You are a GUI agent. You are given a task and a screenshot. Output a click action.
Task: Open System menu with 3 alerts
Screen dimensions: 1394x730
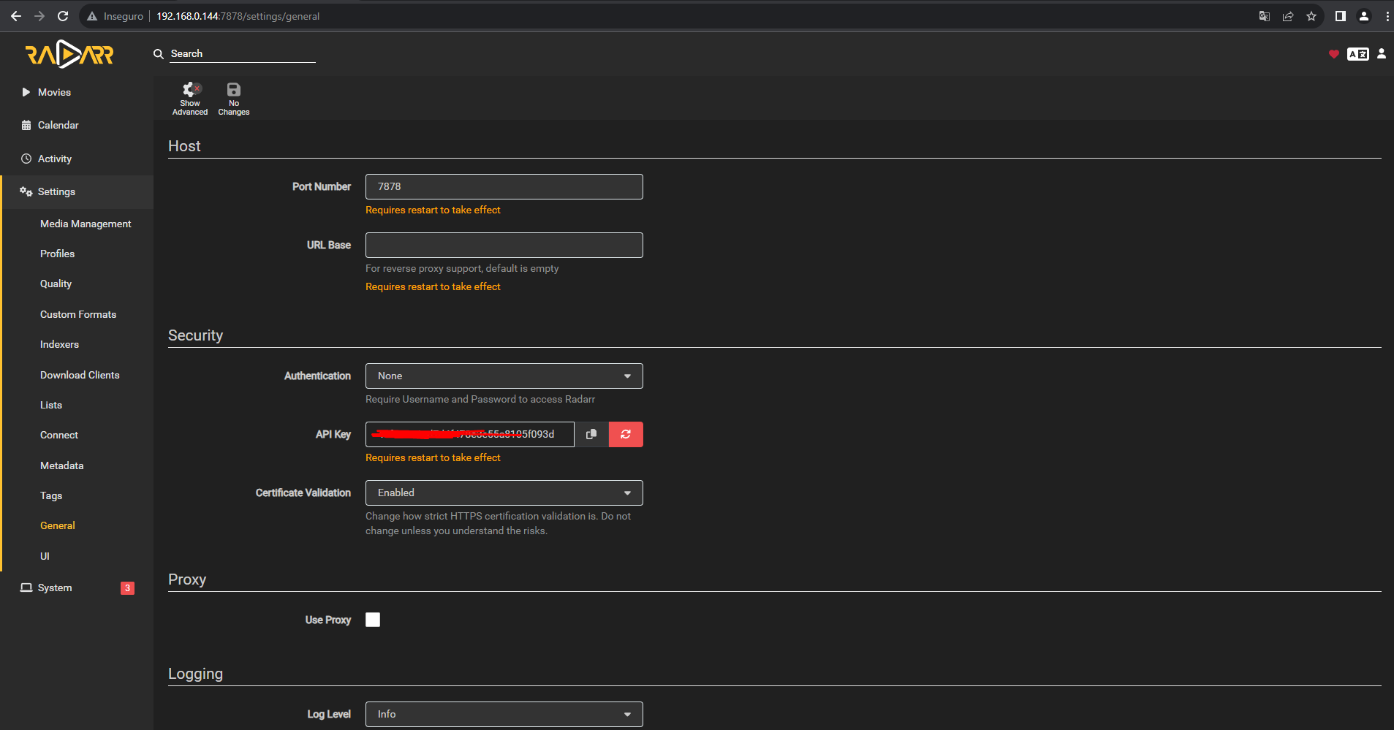click(55, 588)
